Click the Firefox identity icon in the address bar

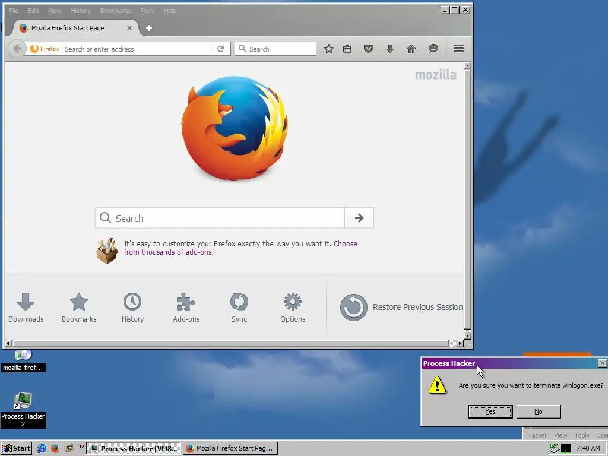click(x=45, y=49)
